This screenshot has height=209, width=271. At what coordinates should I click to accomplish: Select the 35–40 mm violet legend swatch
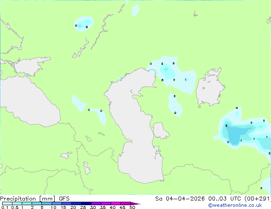pyautogui.click(x=106, y=203)
